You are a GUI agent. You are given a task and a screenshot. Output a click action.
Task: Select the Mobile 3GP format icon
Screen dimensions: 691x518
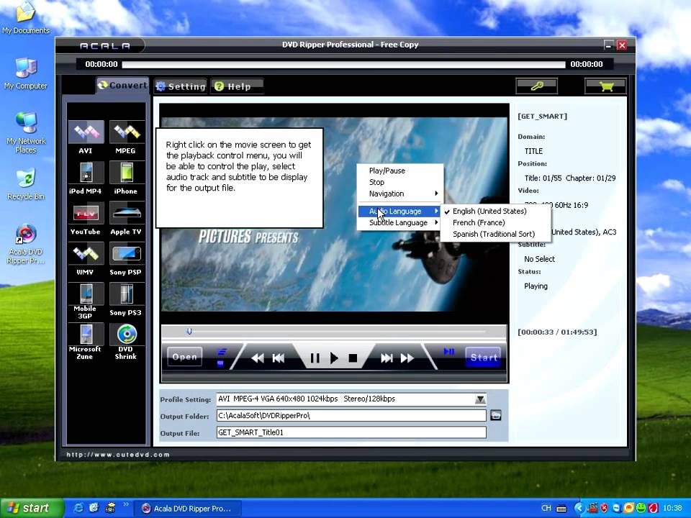86,294
